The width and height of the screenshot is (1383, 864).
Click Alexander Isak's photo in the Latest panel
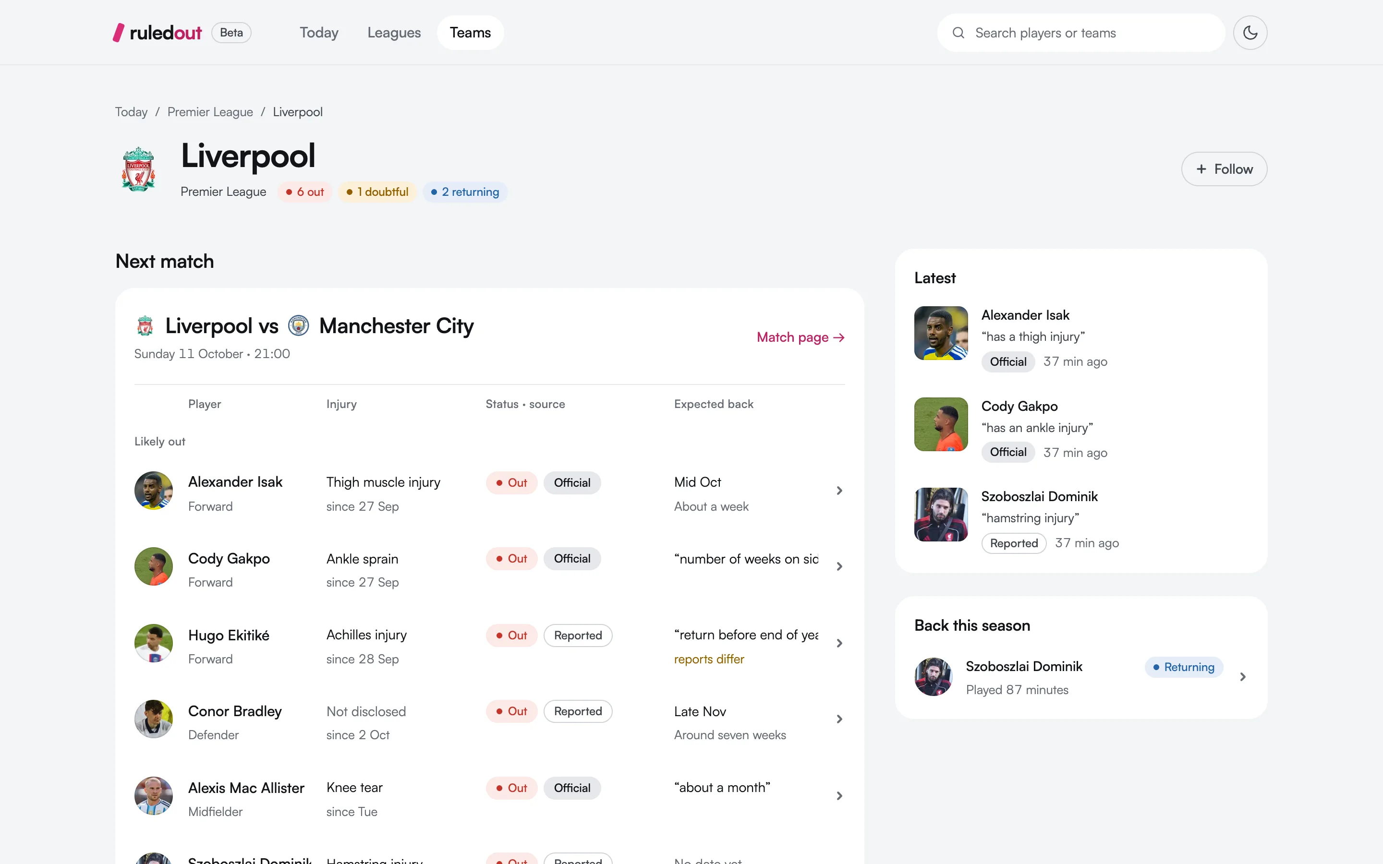[x=941, y=333]
